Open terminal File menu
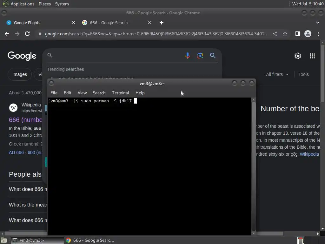This screenshot has height=244, width=325. click(54, 93)
